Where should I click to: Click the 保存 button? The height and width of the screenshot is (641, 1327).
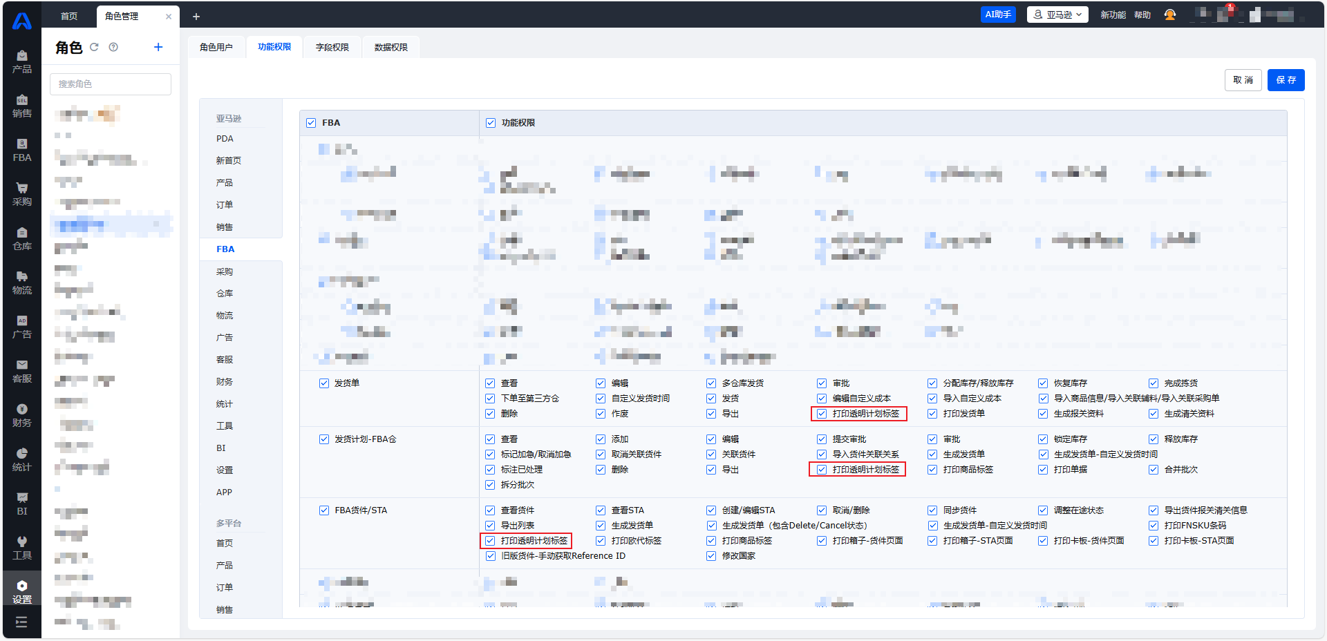pyautogui.click(x=1286, y=80)
